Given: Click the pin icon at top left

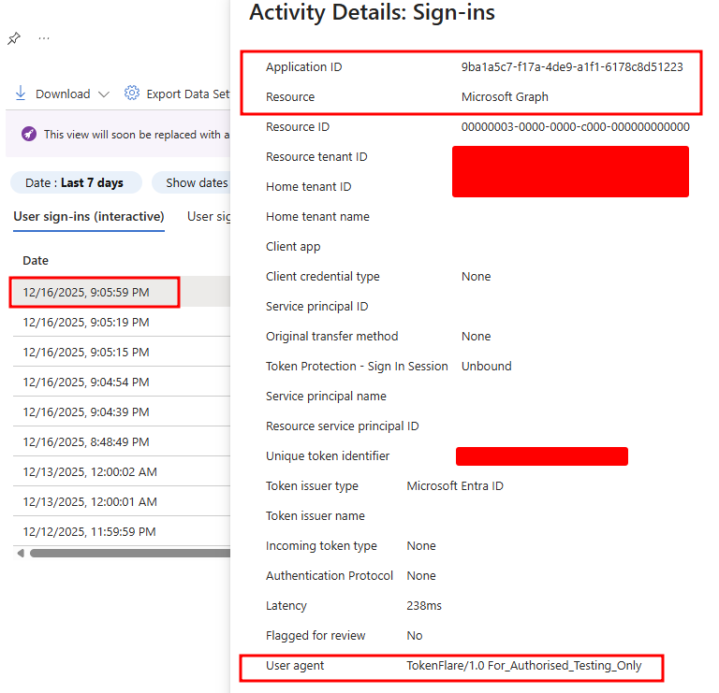Looking at the screenshot, I should click(13, 39).
